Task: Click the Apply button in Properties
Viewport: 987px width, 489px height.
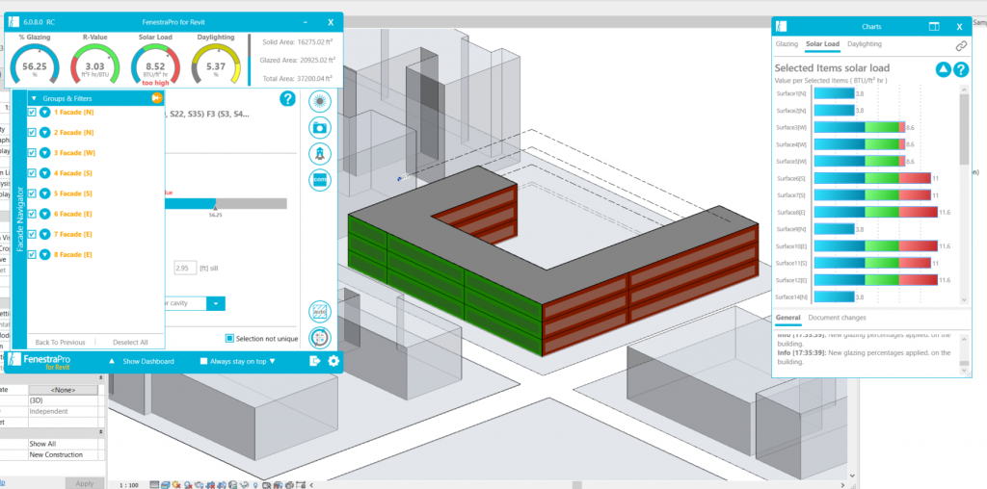Action: coord(85,483)
